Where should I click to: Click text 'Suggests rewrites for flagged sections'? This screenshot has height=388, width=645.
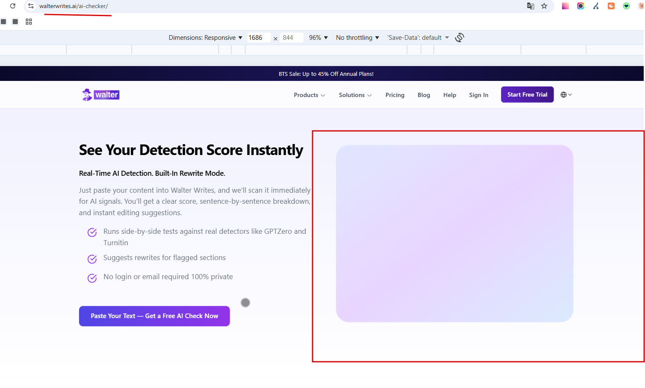pyautogui.click(x=164, y=258)
